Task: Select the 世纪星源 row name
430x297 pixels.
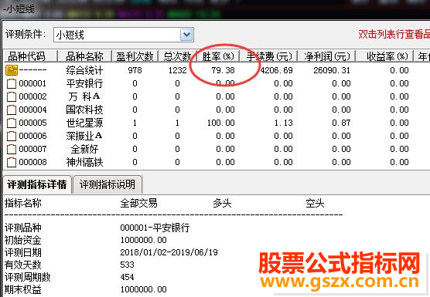Action: pos(84,123)
